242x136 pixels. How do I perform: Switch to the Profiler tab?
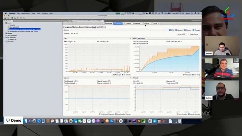tap(146, 23)
